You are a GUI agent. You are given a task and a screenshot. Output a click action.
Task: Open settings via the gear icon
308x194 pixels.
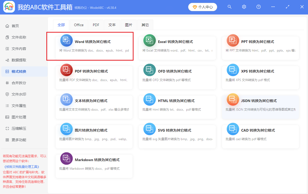pyautogui.click(x=244, y=7)
